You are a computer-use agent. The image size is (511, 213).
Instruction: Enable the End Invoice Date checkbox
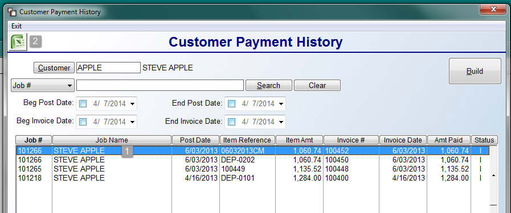pyautogui.click(x=231, y=122)
